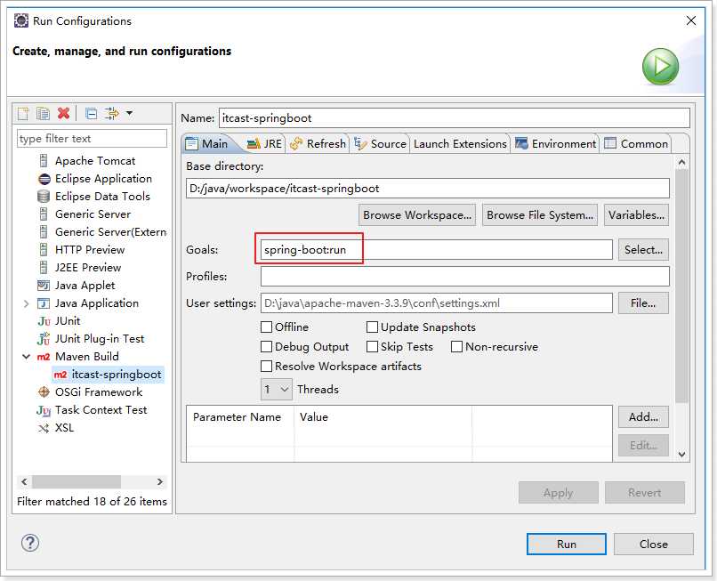Viewport: 717px width, 581px height.
Task: Enable the Debug Output checkbox
Action: (266, 347)
